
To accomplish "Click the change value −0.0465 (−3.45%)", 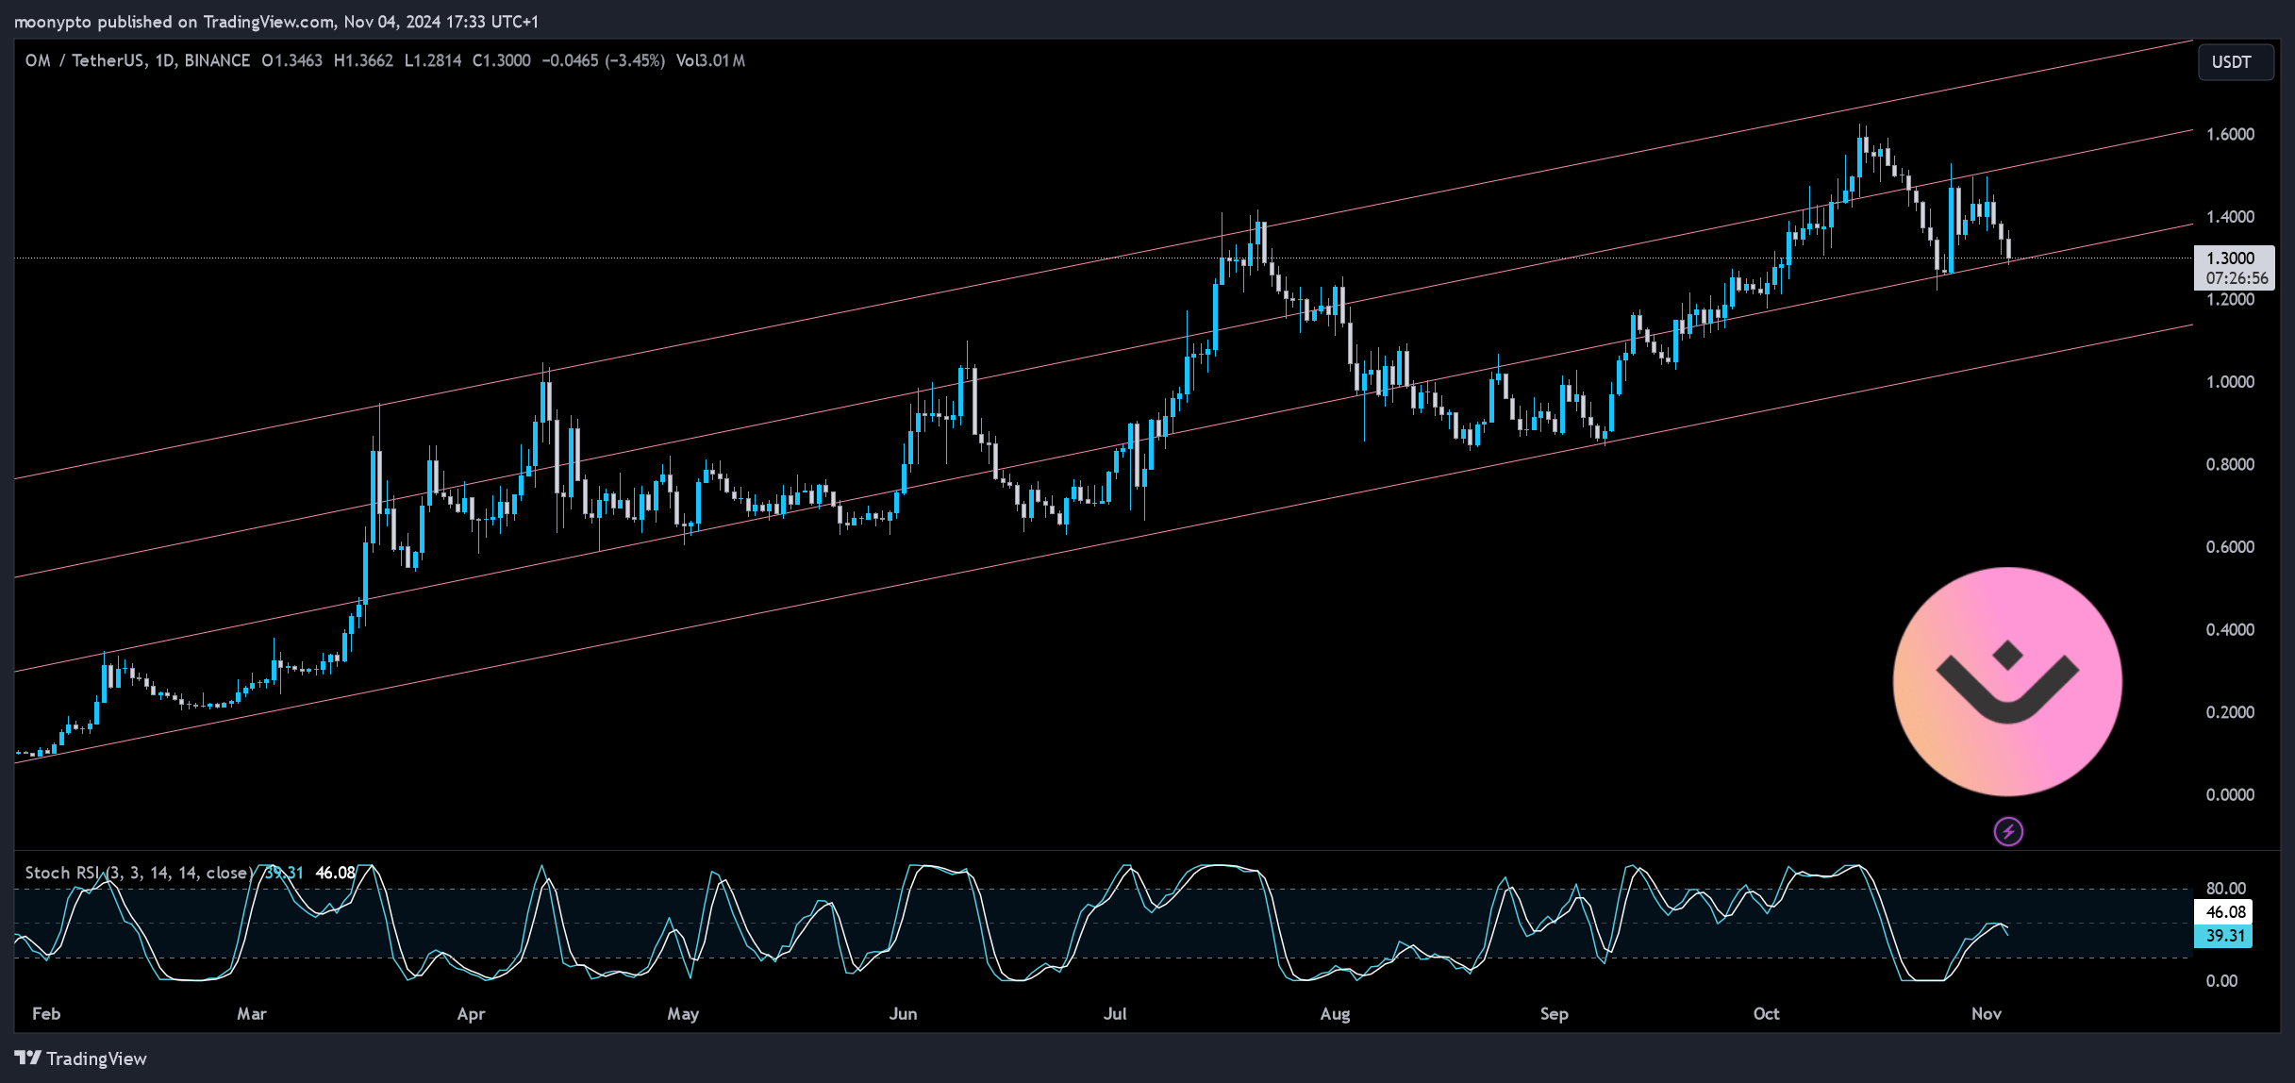I will [x=604, y=60].
